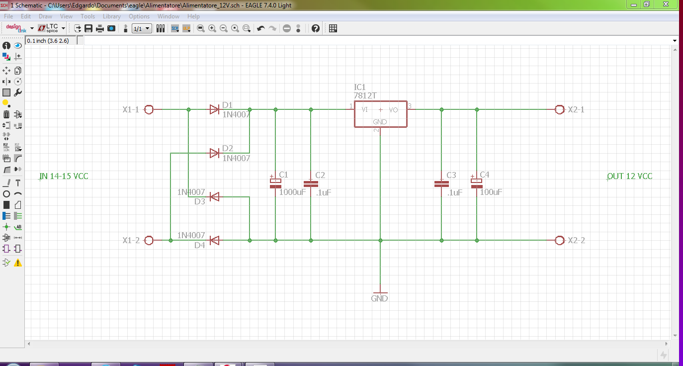Toggle the grid settings icon
The image size is (683, 366).
pyautogui.click(x=333, y=28)
